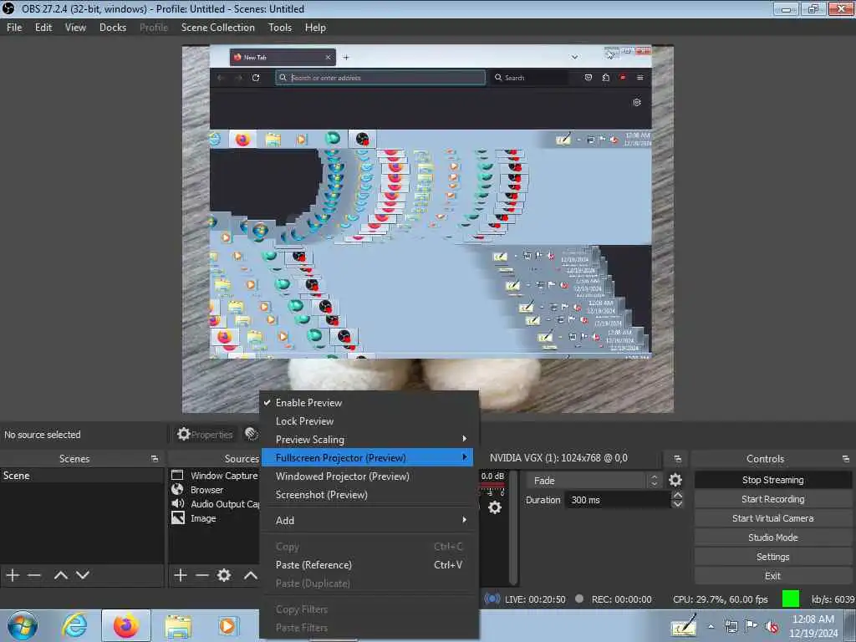Image resolution: width=856 pixels, height=642 pixels.
Task: Click Stop Streaming
Action: coord(772,480)
